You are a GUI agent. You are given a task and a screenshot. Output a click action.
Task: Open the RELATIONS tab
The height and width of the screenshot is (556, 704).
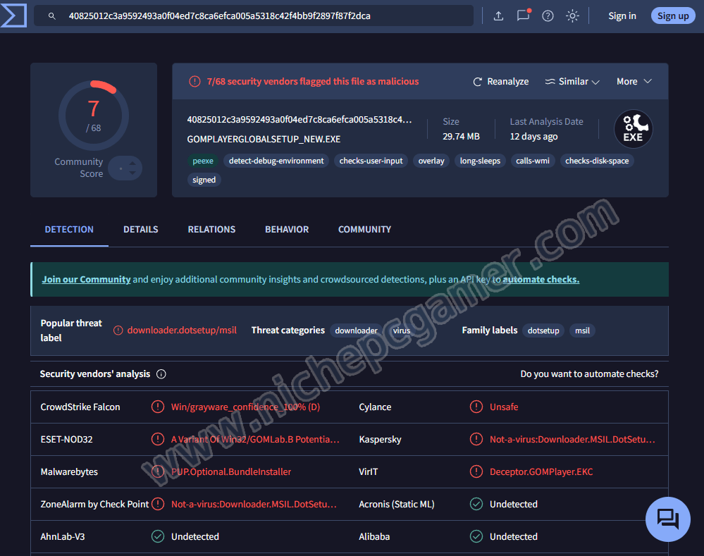(x=211, y=230)
